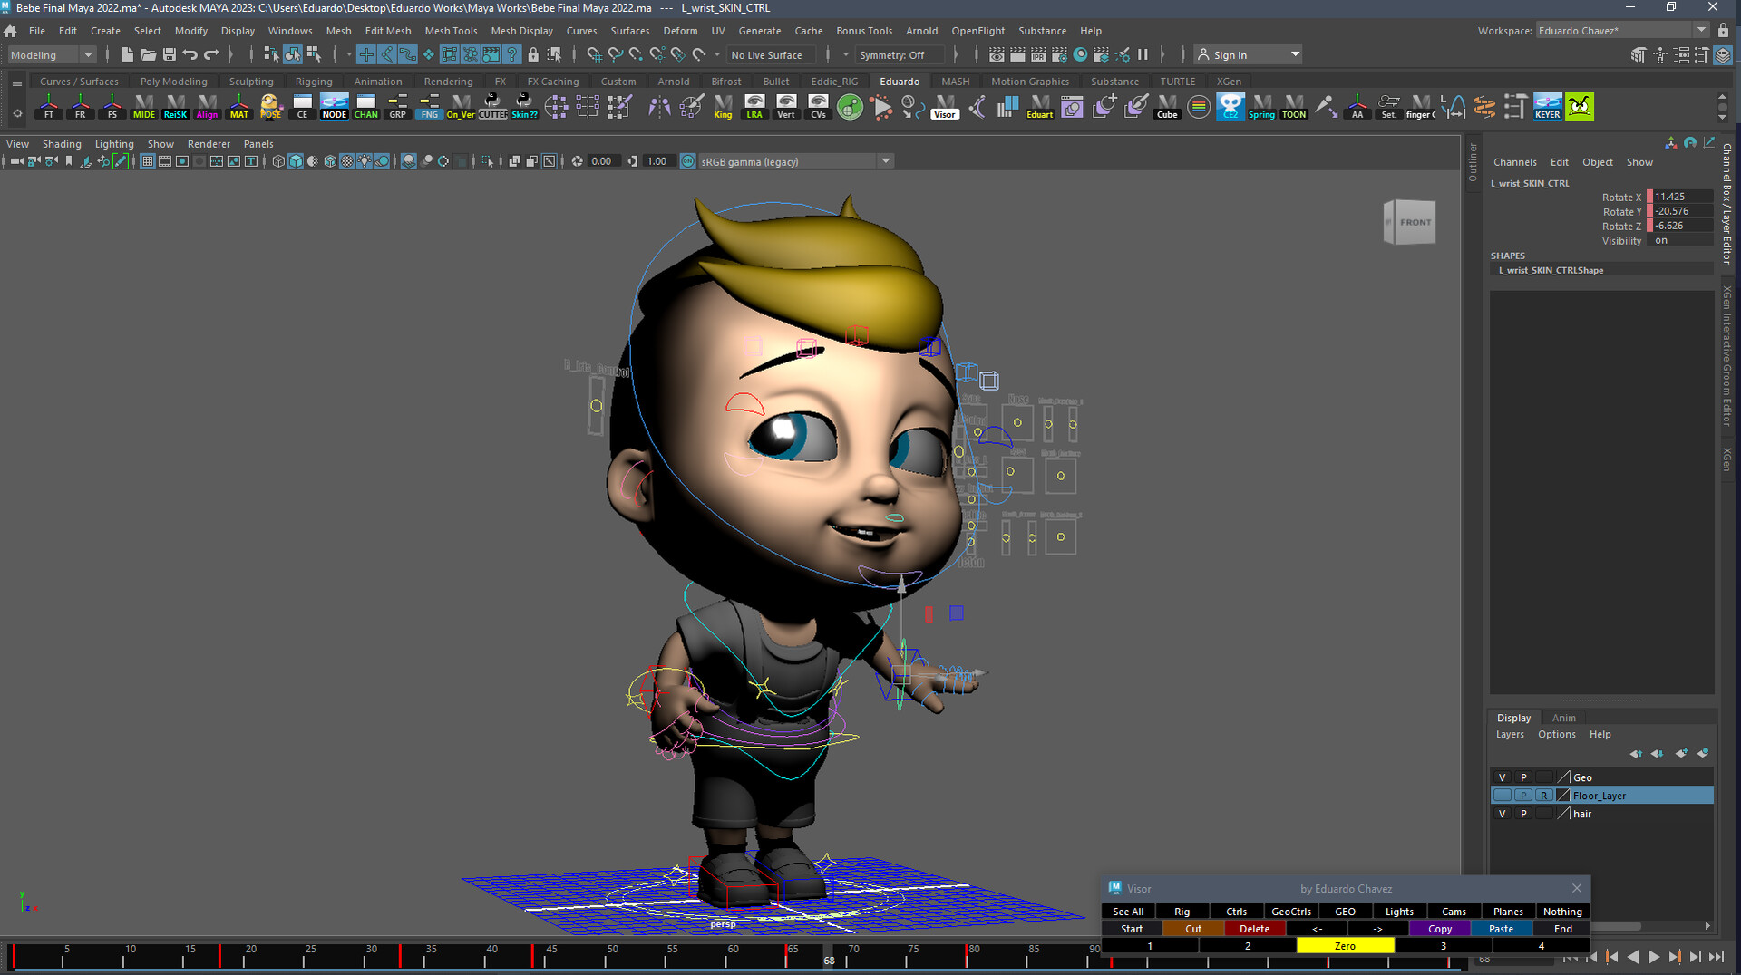Toggle visibility of the hair layer
1741x975 pixels.
(1502, 814)
